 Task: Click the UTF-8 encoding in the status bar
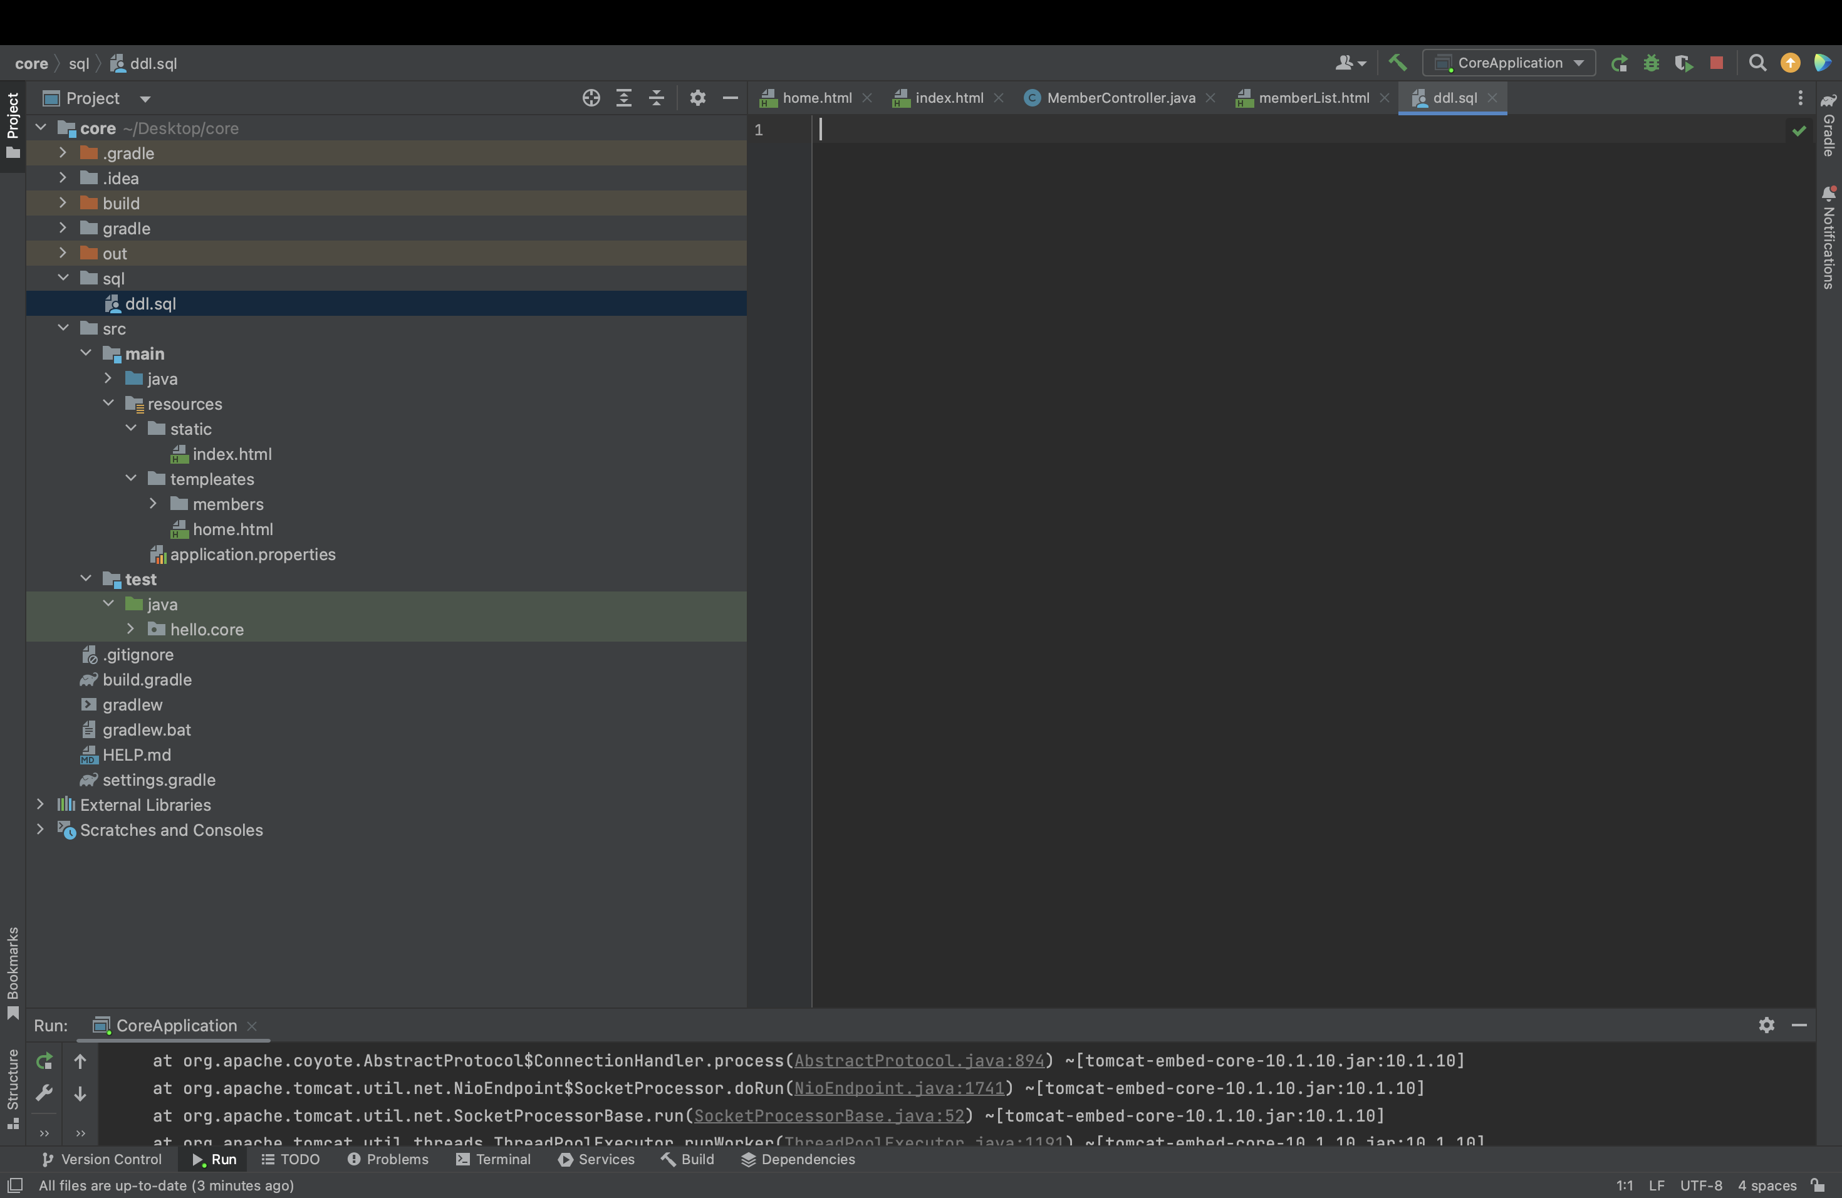point(1701,1185)
